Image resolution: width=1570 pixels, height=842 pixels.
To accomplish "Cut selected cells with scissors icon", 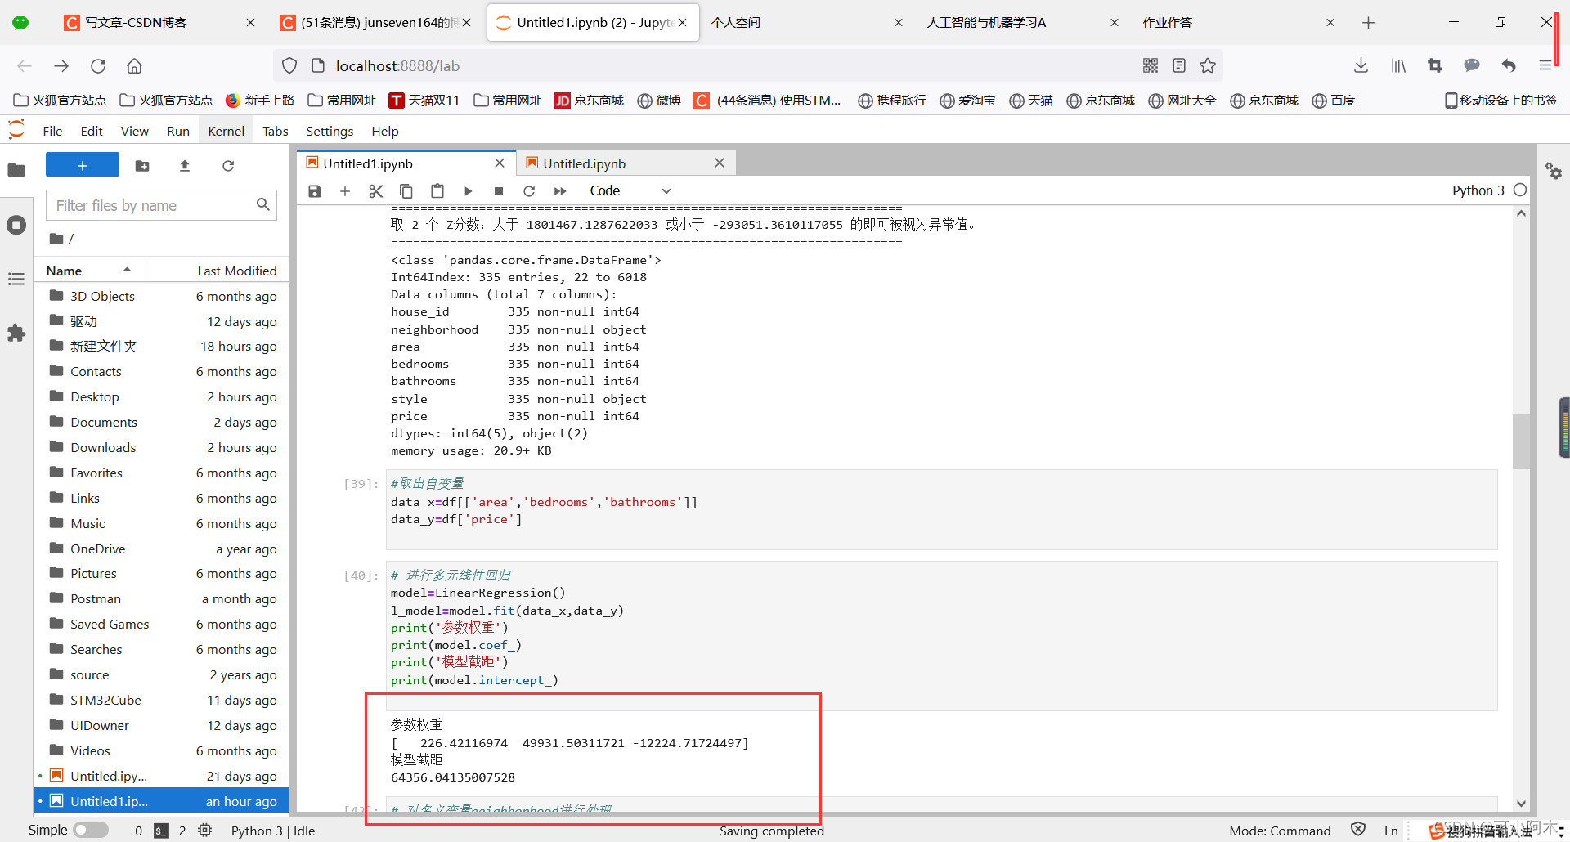I will (x=376, y=191).
